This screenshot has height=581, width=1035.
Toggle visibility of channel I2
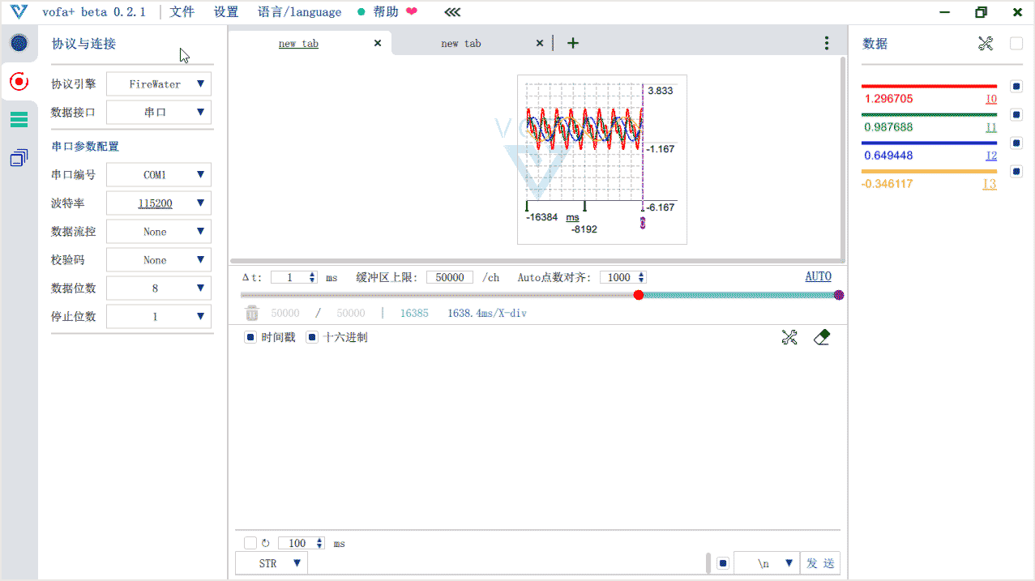[1016, 143]
